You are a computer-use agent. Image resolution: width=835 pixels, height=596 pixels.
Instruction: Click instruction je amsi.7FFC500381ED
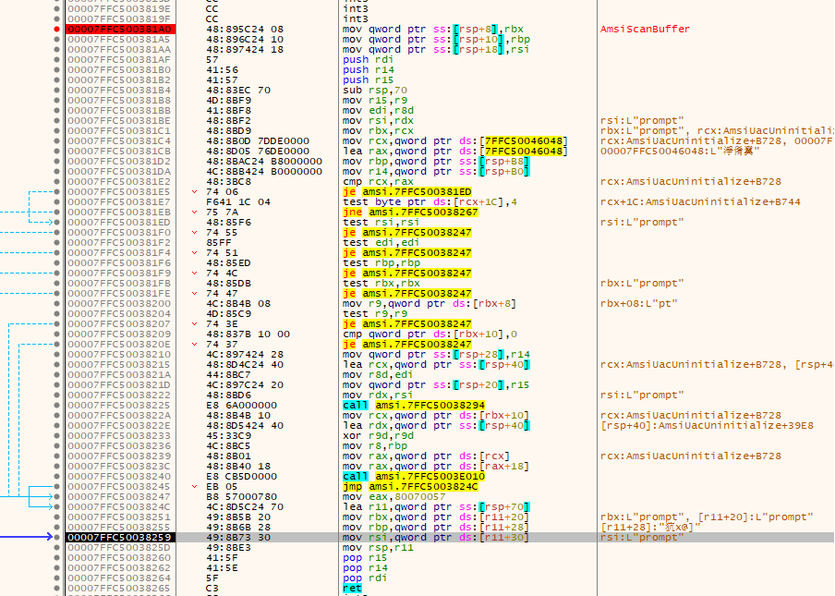click(x=407, y=192)
